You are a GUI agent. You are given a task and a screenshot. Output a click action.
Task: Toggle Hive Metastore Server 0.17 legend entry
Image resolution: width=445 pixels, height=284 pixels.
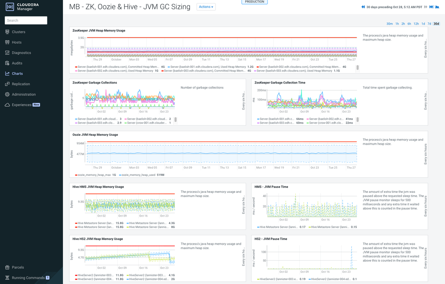[281, 227]
